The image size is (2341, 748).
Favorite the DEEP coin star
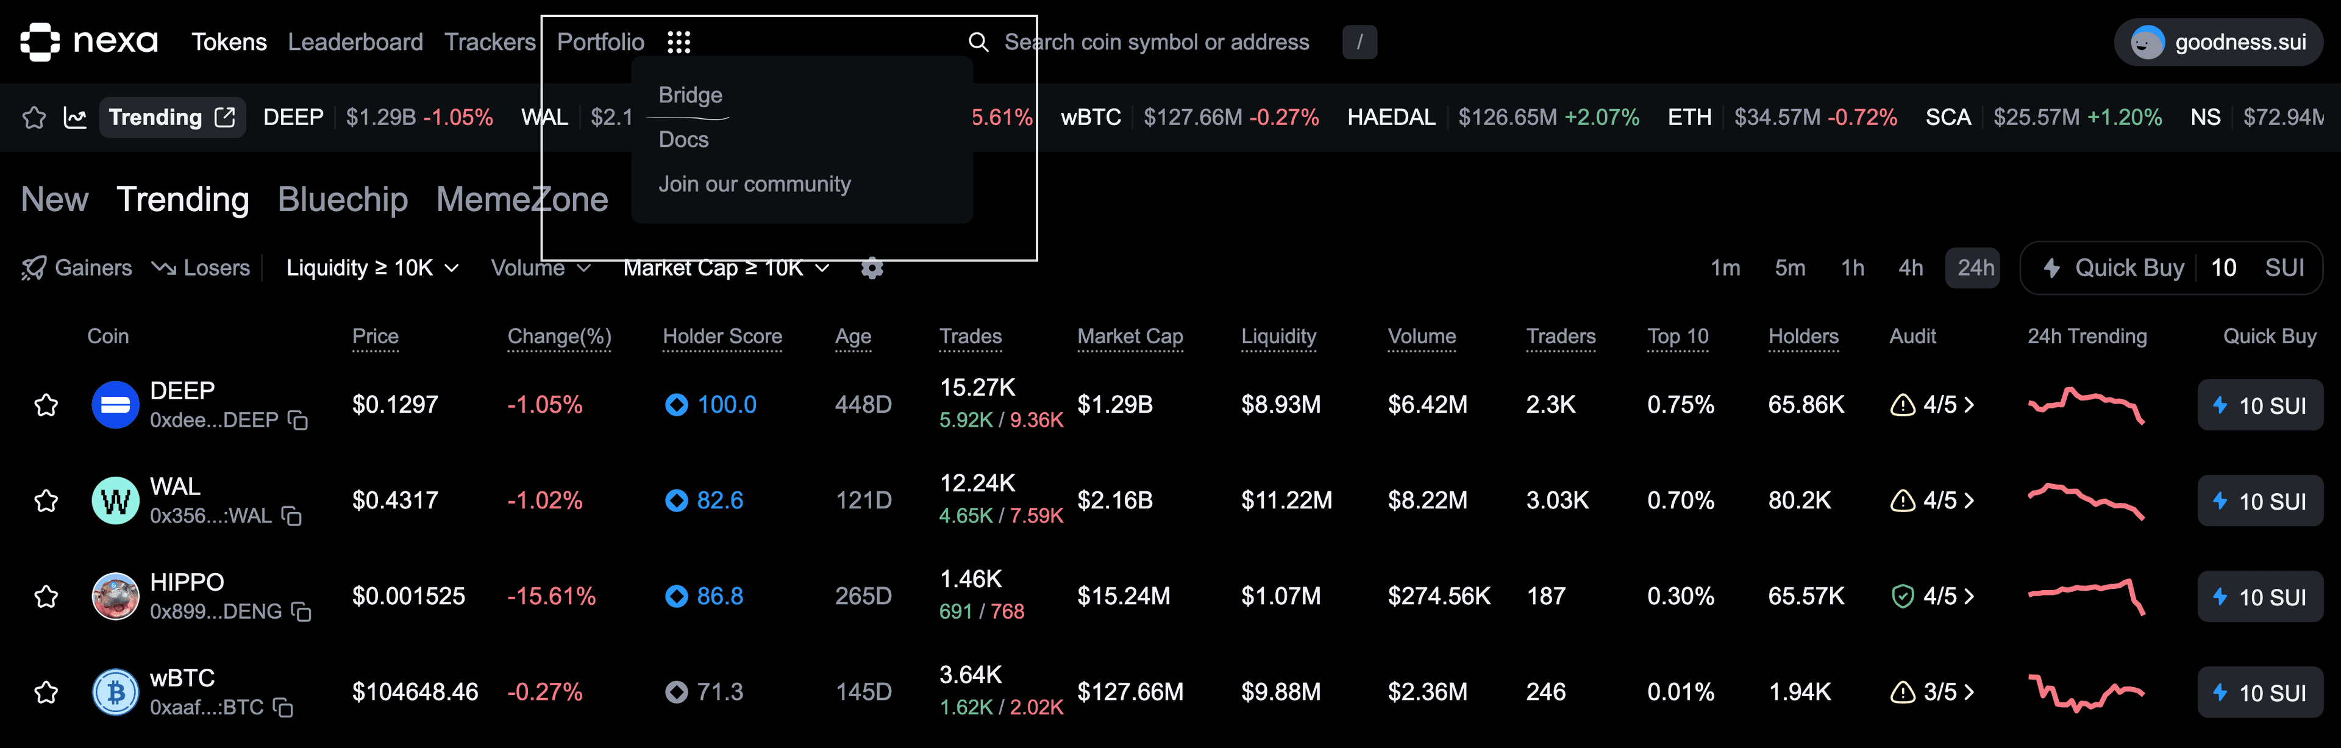[x=46, y=404]
